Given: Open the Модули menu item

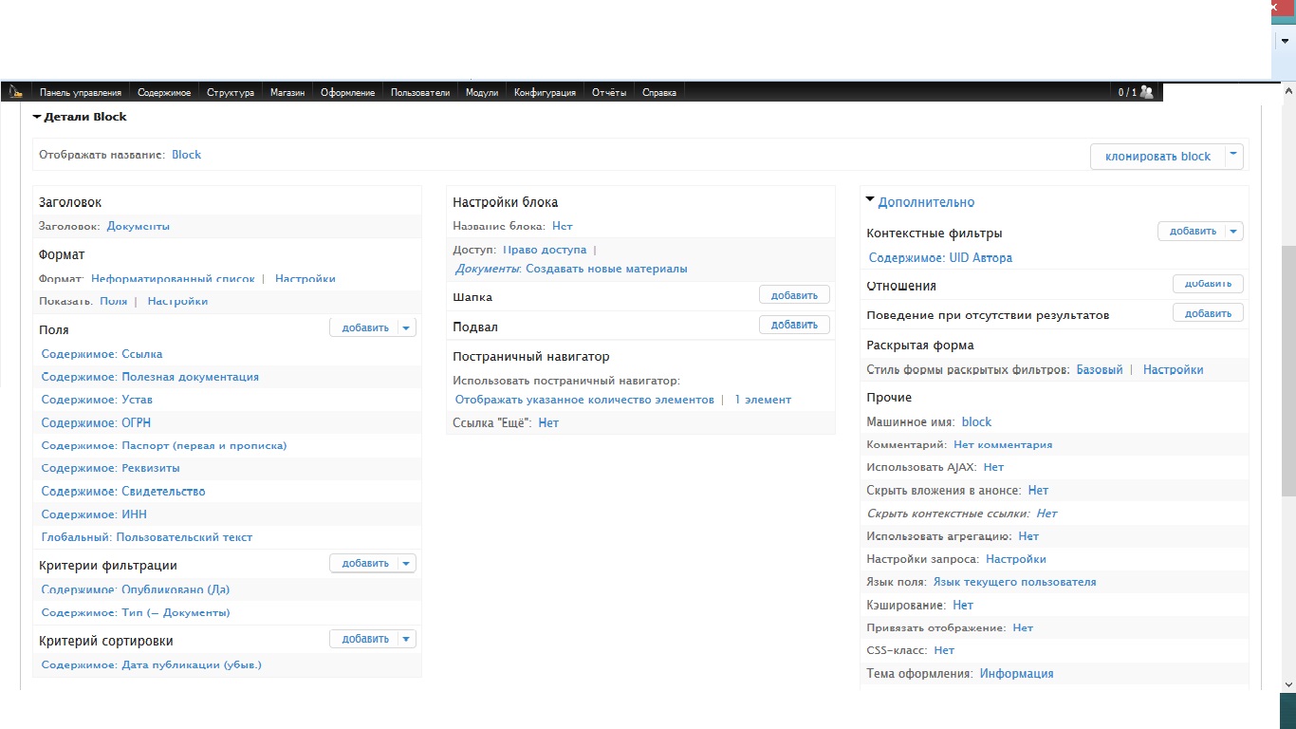Looking at the screenshot, I should tap(482, 93).
